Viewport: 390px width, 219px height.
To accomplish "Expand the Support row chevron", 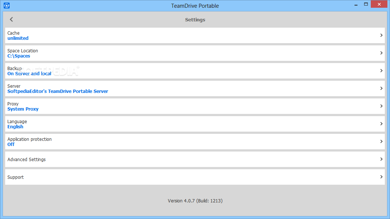I will pos(381,177).
